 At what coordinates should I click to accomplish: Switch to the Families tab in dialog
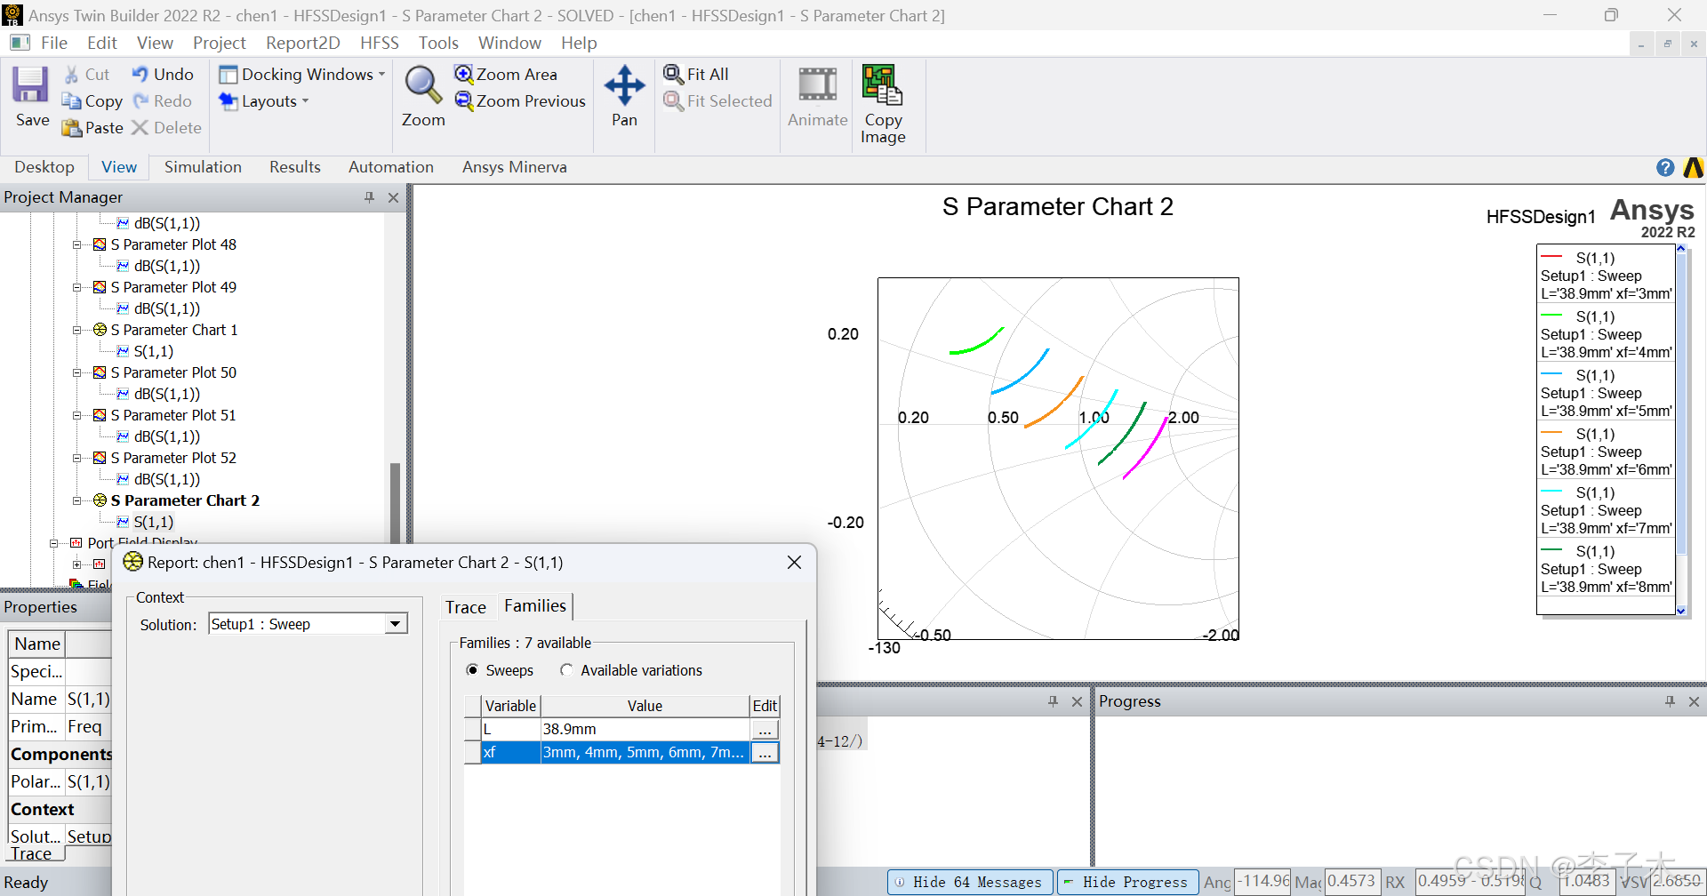[535, 605]
